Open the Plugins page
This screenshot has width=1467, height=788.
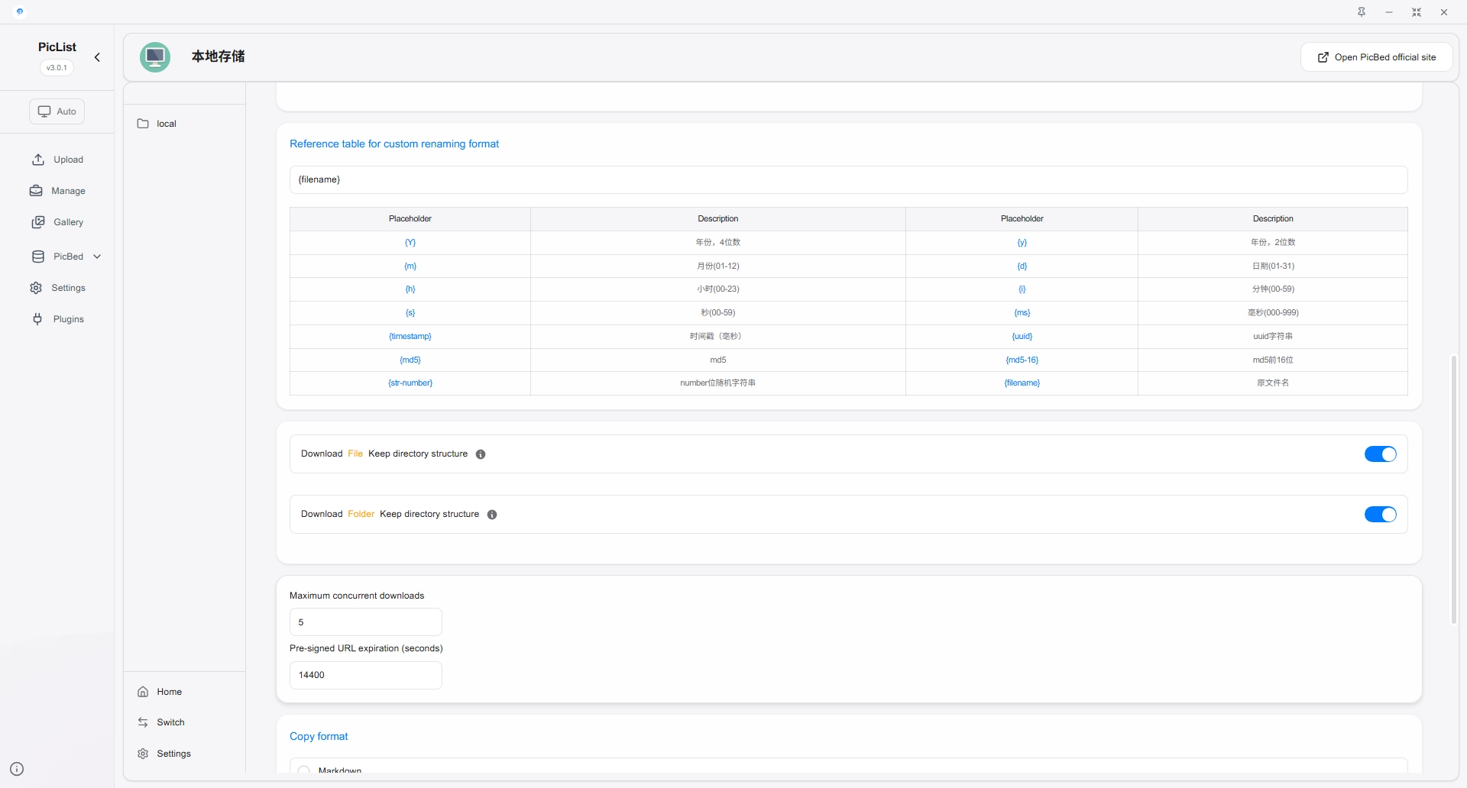pyautogui.click(x=57, y=319)
